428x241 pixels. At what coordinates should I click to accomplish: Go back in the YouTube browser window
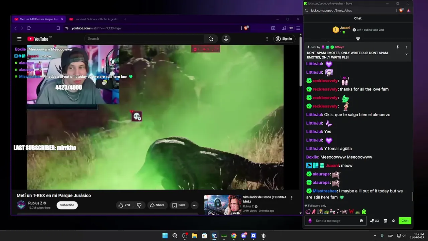click(15, 28)
